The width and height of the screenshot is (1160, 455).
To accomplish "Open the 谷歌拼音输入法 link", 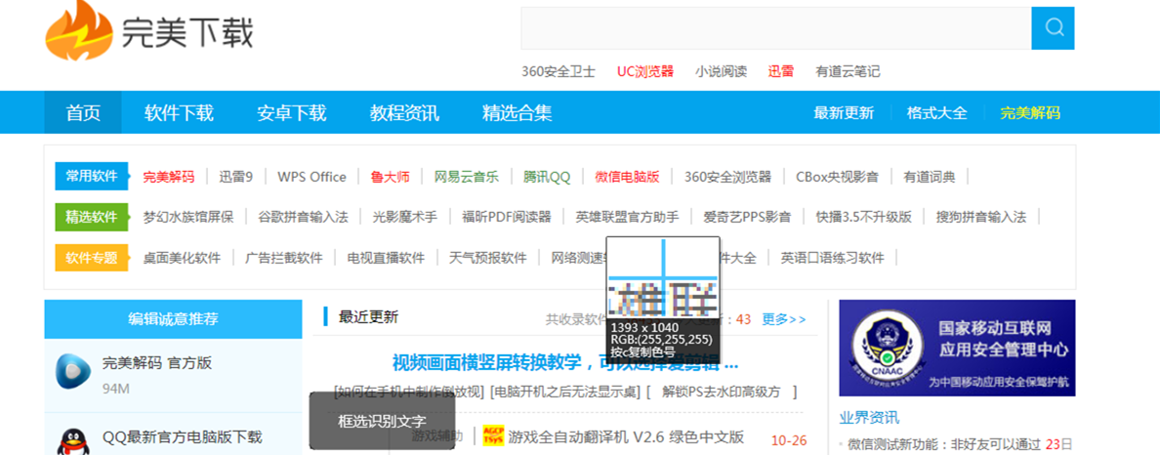I will [x=304, y=217].
